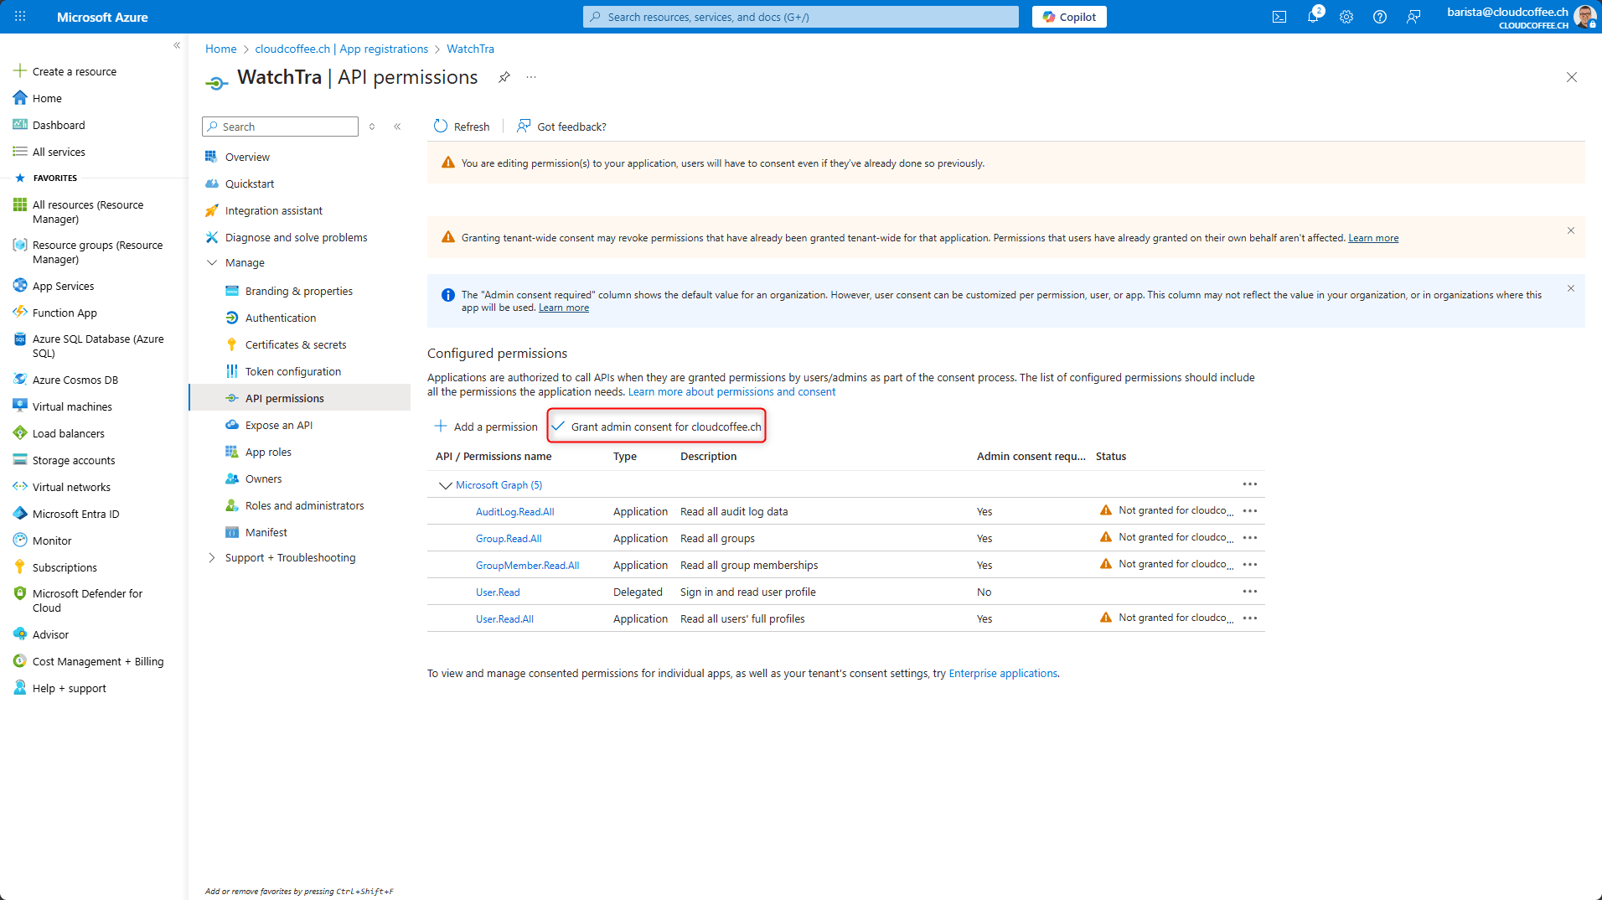Open more options for AuditLog.Read.All row
This screenshot has height=900, width=1602.
pos(1249,511)
